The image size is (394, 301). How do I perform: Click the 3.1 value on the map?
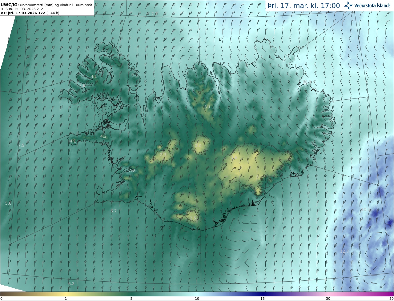(207, 107)
